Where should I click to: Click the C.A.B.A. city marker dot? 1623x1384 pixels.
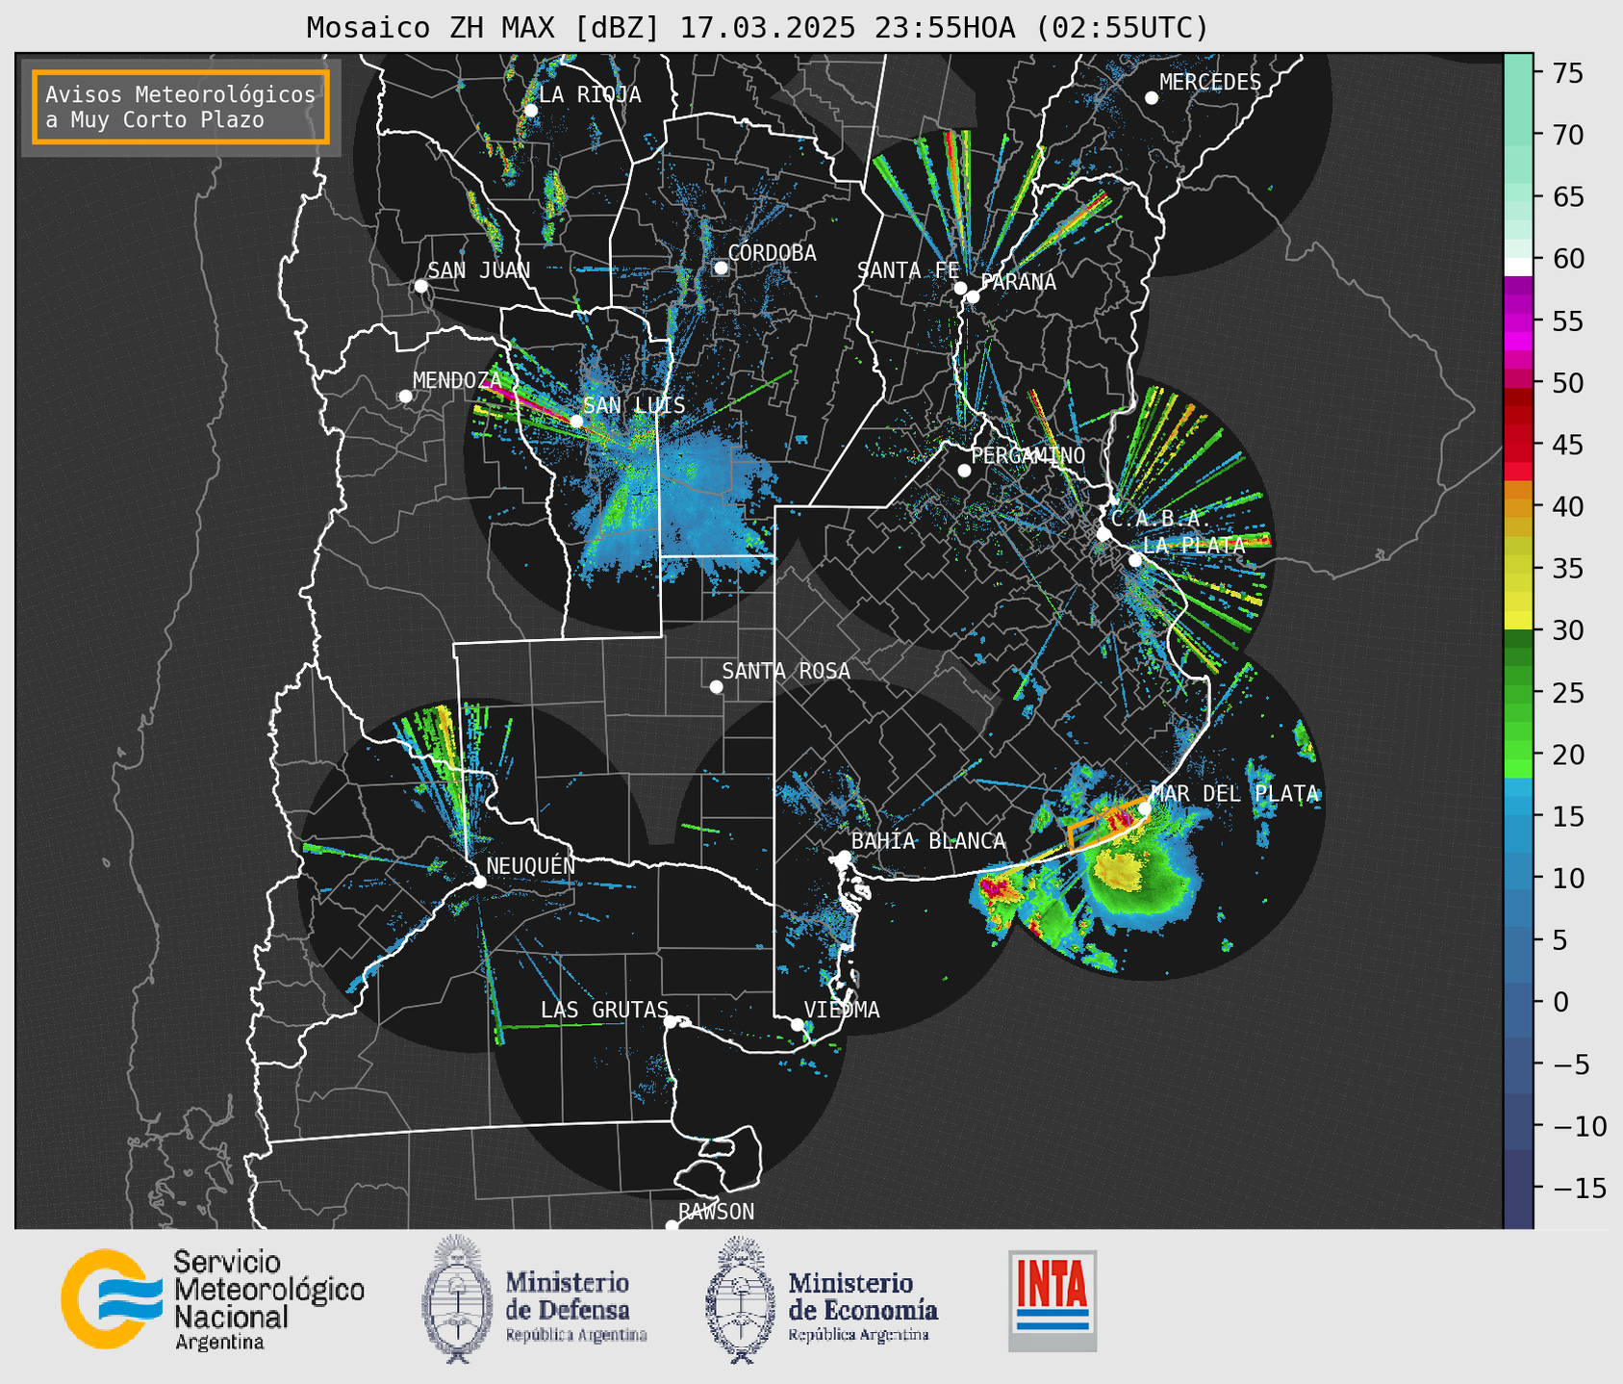click(1103, 534)
